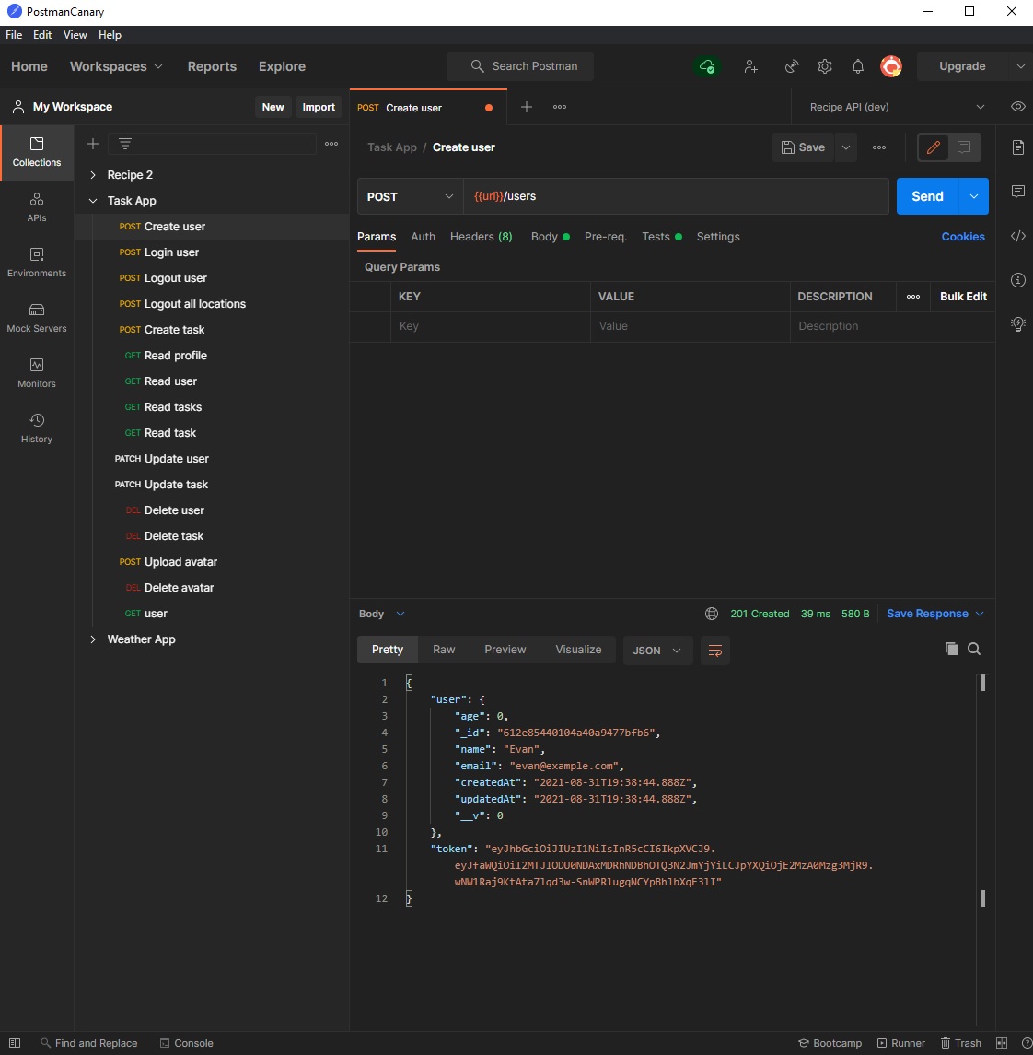The image size is (1033, 1055).
Task: Open the Runner from status bar
Action: (x=900, y=1043)
